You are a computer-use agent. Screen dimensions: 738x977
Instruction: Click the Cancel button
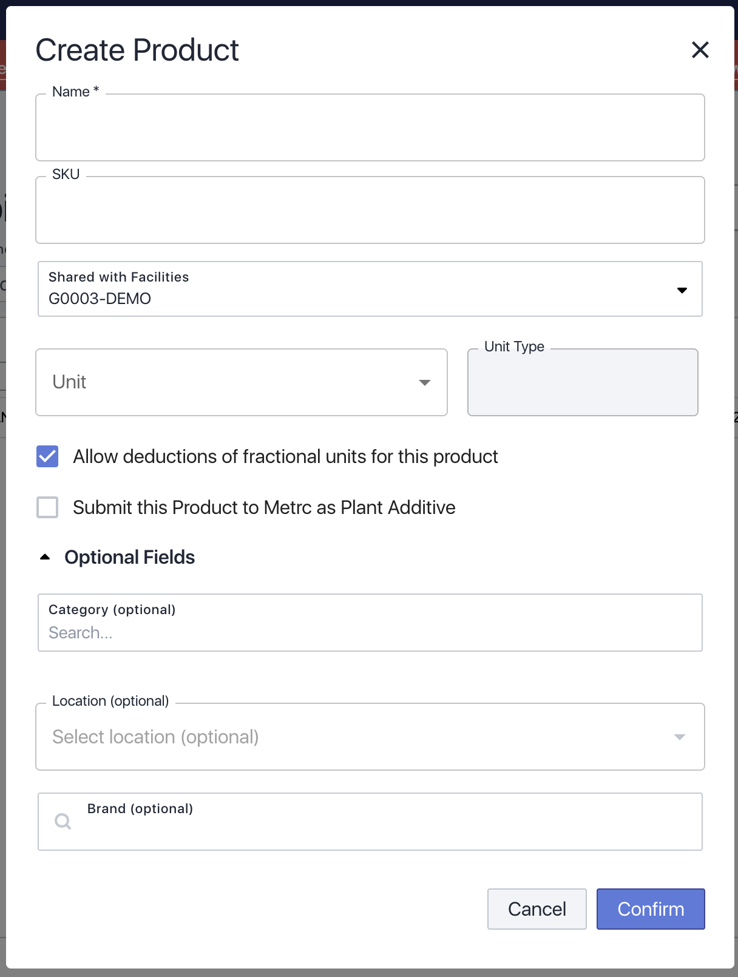tap(537, 909)
